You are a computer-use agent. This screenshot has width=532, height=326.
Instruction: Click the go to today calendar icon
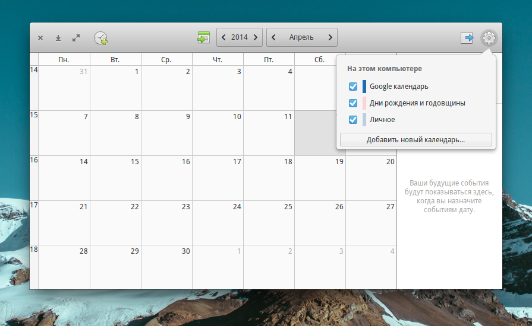point(203,37)
